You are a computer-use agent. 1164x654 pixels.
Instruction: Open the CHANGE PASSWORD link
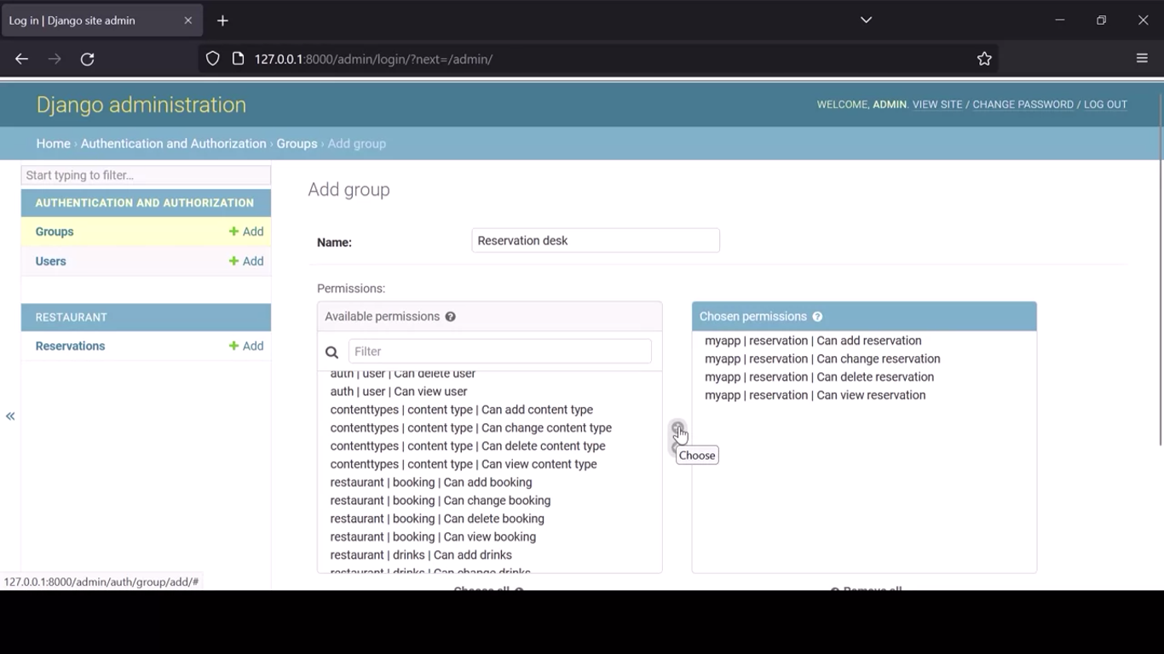point(1023,105)
